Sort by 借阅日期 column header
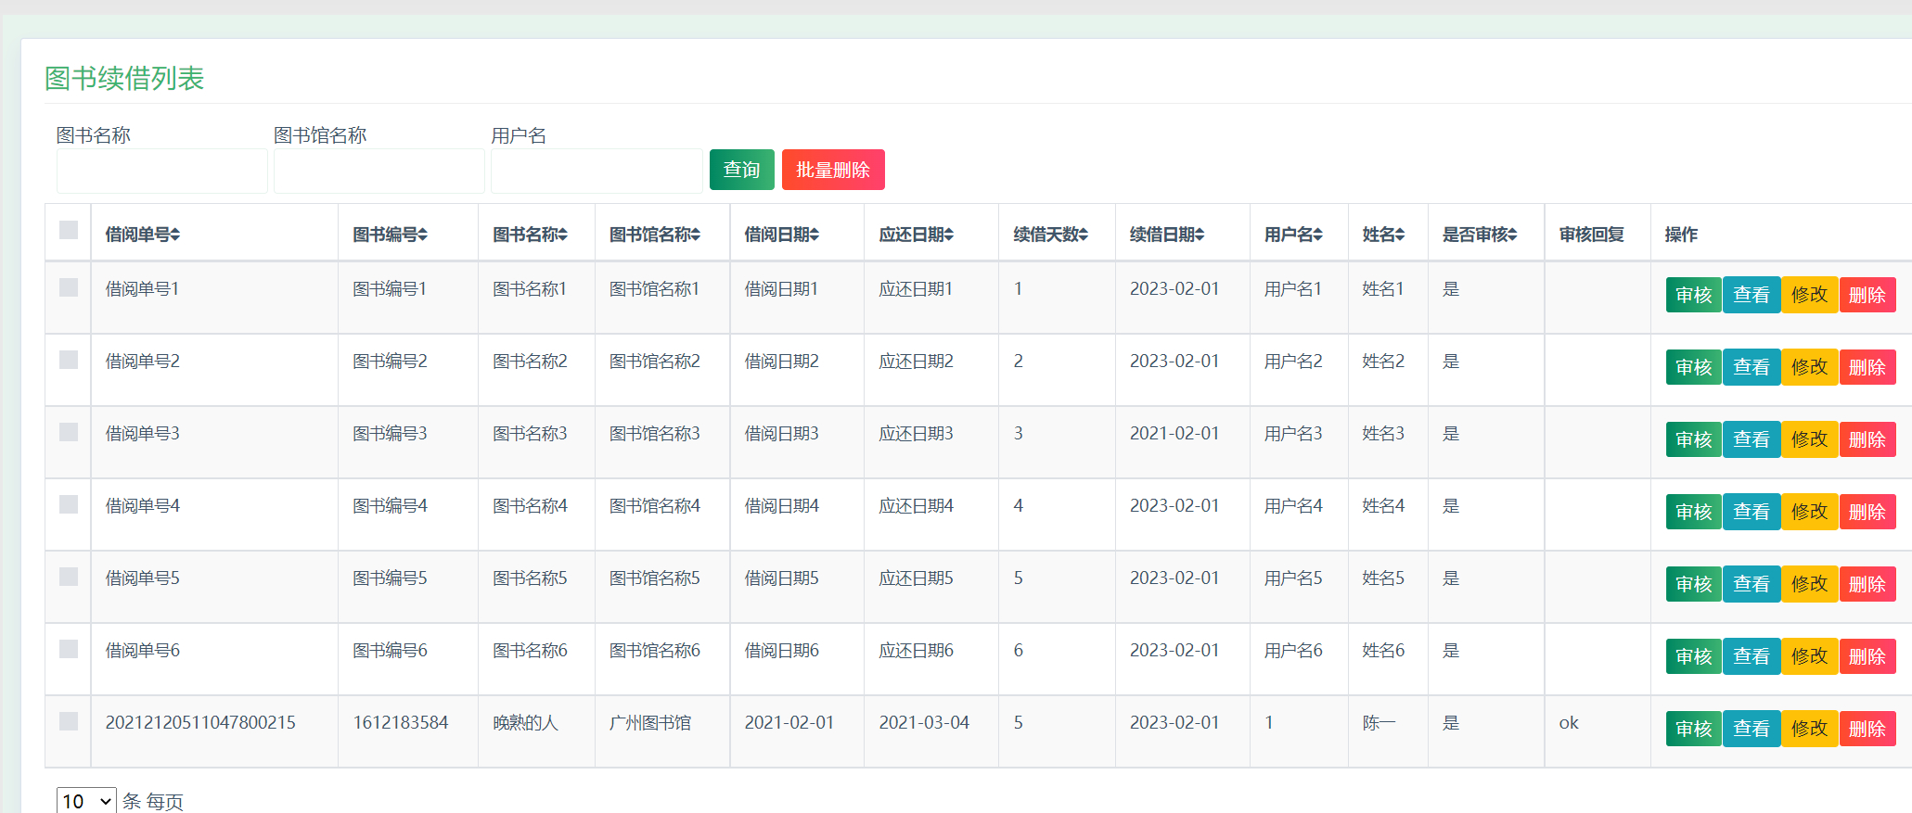This screenshot has width=1912, height=813. coord(782,235)
